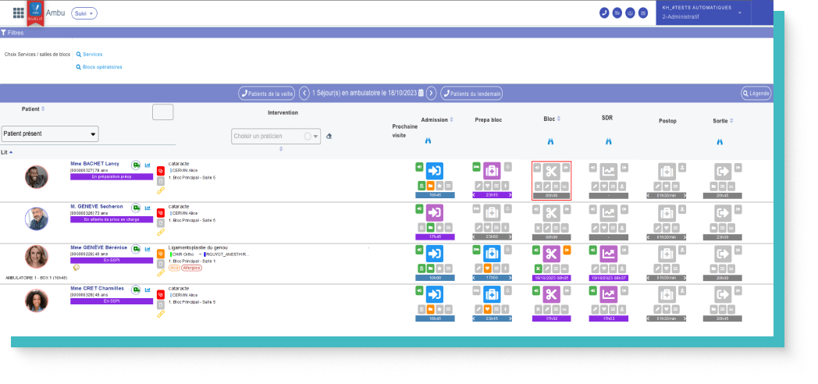Click the Sortie exit icon for M. GENEVE
Screen dimensions: 818x384
(x=723, y=212)
